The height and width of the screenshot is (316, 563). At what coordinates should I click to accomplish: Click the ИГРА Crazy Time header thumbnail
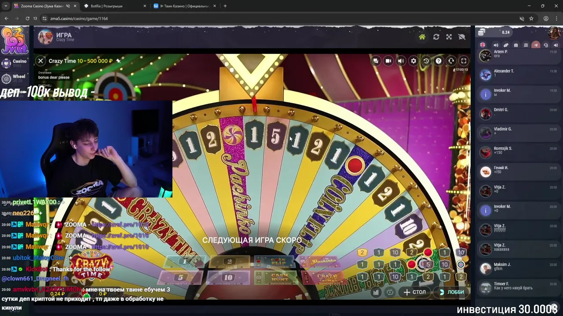(45, 37)
